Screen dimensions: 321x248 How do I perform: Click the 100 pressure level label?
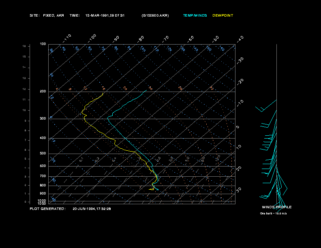[43, 44]
